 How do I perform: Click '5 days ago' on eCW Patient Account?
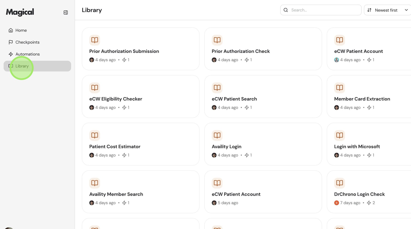228,203
